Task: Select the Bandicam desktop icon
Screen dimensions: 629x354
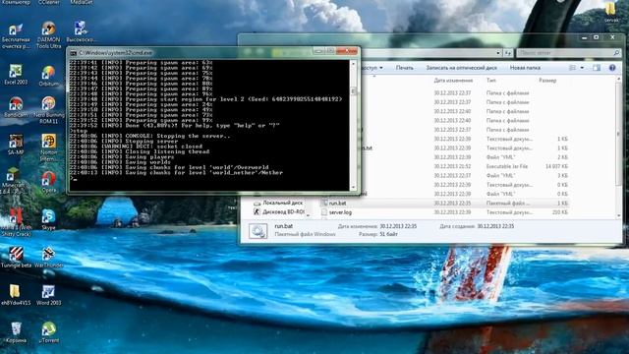Action: 16,107
